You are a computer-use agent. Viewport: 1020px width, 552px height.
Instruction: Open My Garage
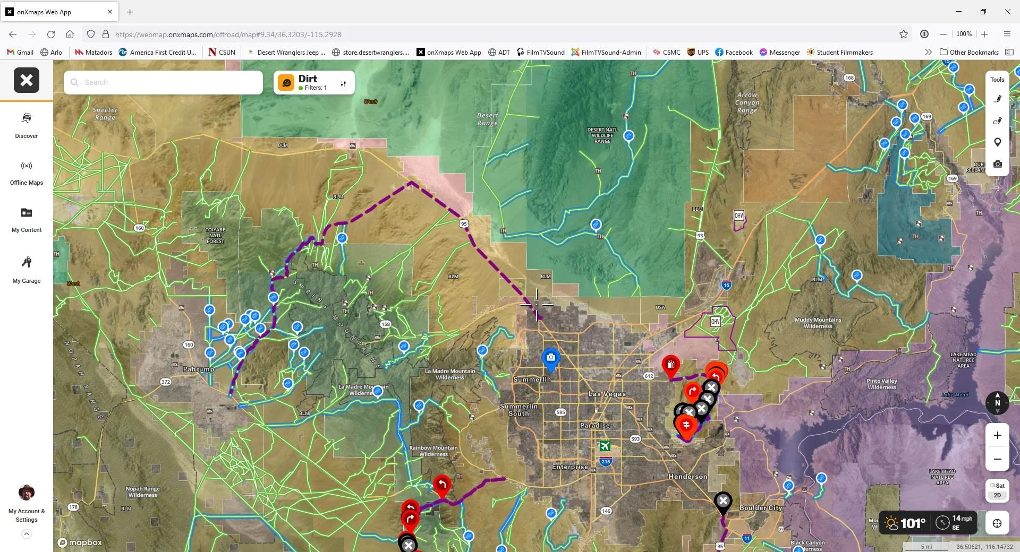[x=27, y=270]
